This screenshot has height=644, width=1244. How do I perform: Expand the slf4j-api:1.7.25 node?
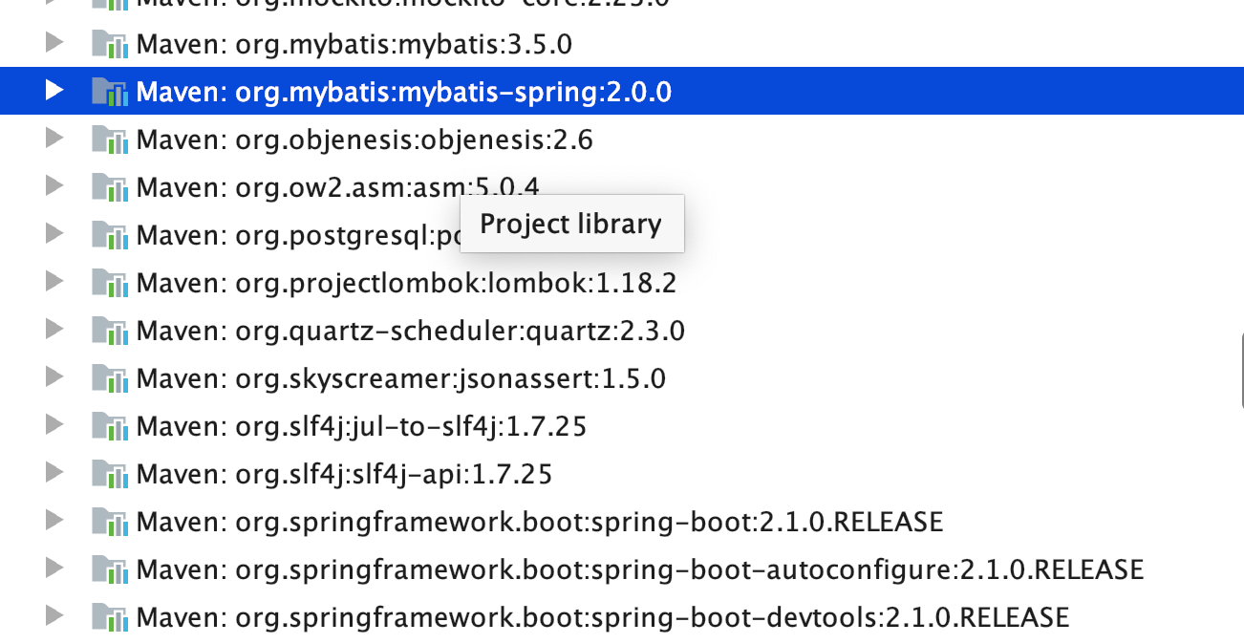click(x=54, y=473)
